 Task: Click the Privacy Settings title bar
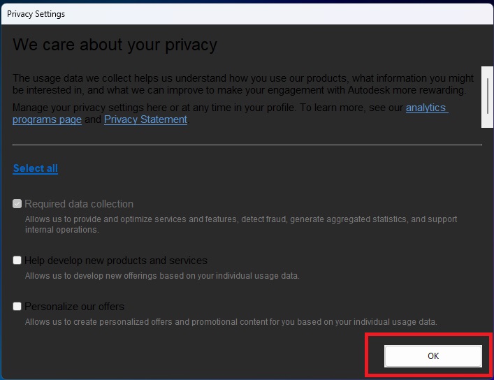click(210, 13)
